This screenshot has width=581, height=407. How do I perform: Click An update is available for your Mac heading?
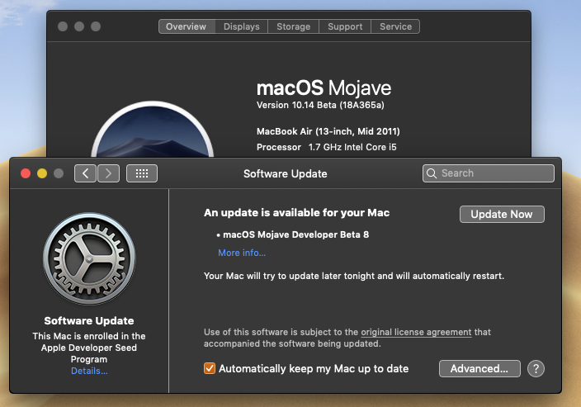(296, 213)
